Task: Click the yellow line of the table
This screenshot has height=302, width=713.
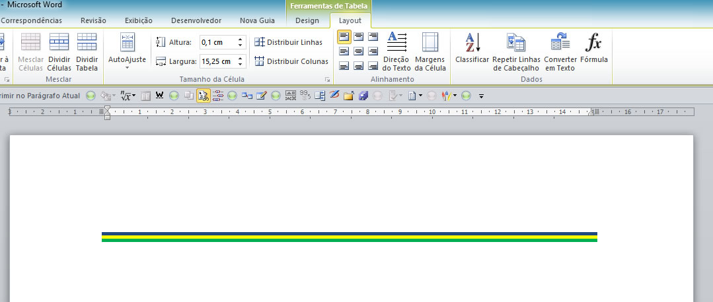Action: (349, 237)
